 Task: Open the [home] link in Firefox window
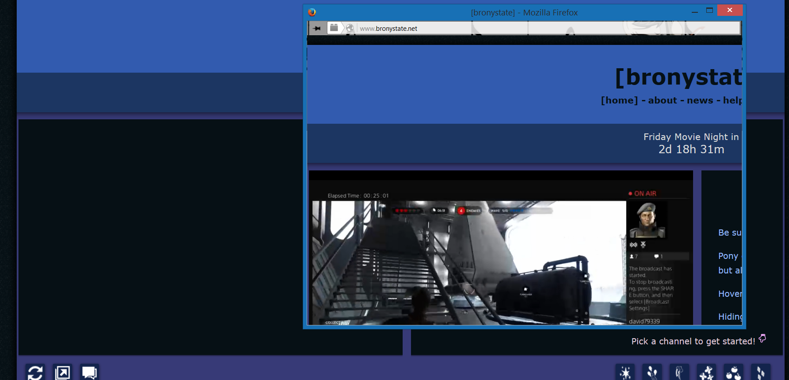[620, 100]
